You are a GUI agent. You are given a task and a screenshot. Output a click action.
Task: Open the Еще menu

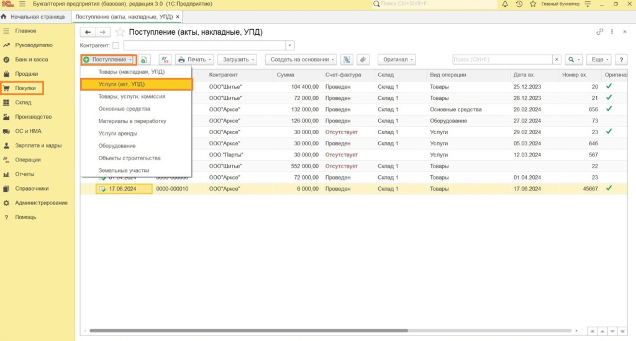point(599,60)
